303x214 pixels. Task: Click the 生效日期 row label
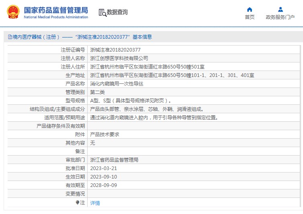click(x=75, y=177)
